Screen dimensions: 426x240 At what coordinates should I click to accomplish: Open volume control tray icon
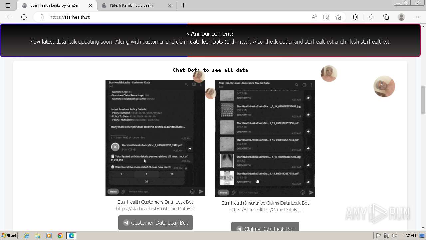(x=394, y=236)
